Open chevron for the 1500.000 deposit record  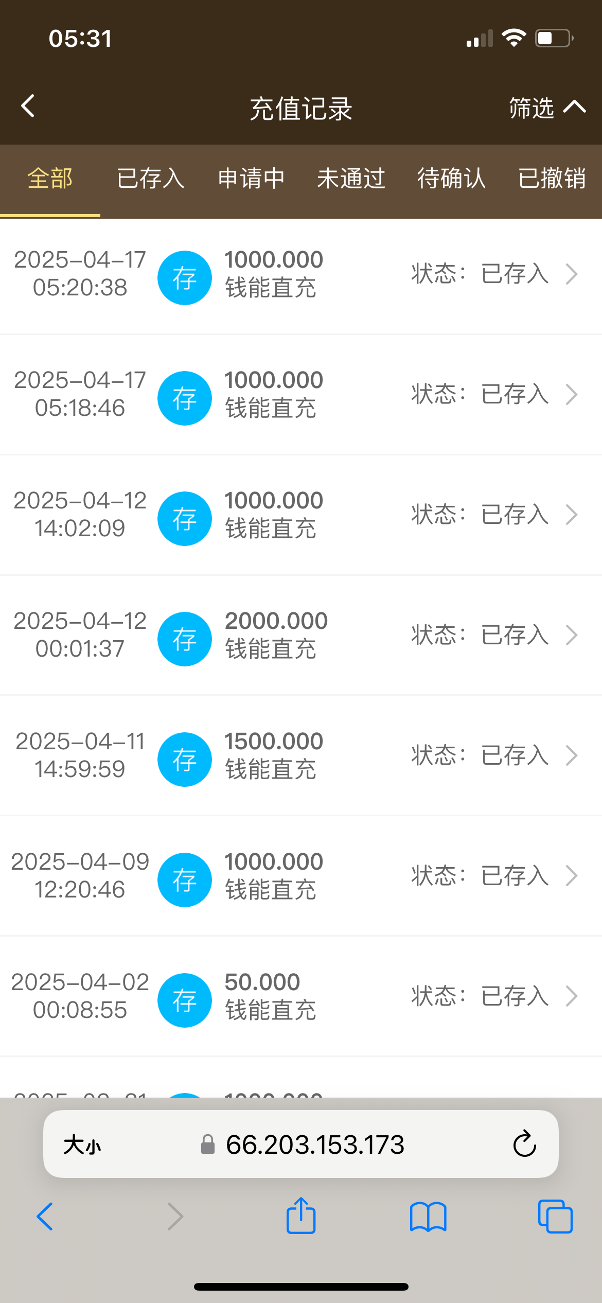click(x=572, y=756)
